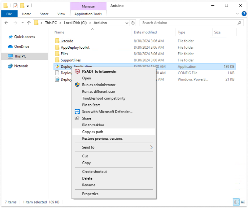This screenshot has height=208, width=248.
Task: Click the Microsoft Defender scan icon
Action: click(x=77, y=112)
